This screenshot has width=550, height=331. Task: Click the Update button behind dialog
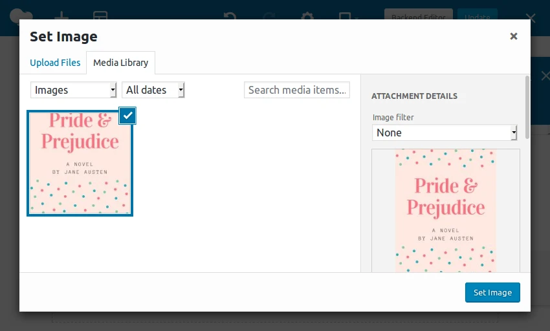pos(478,14)
